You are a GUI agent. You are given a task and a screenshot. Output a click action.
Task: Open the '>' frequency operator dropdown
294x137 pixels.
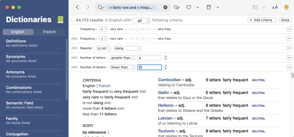103,29
